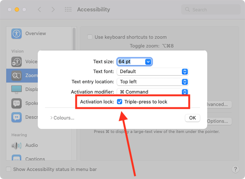
Task: Confirm the dialog with OK
Action: click(x=192, y=118)
